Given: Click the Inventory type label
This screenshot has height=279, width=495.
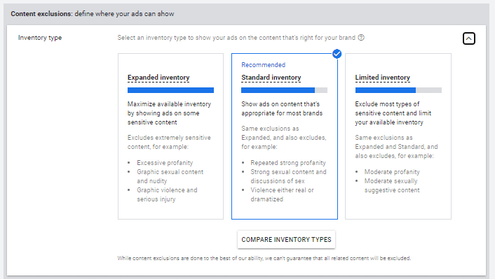Looking at the screenshot, I should [x=40, y=38].
